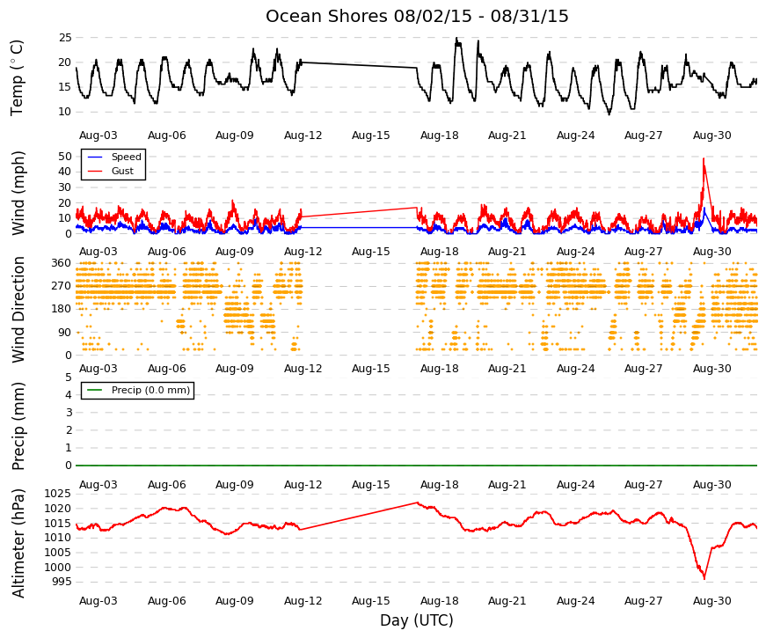This screenshot has height=638, width=766.
Task: Select the Gust legend label
Action: coord(122,171)
